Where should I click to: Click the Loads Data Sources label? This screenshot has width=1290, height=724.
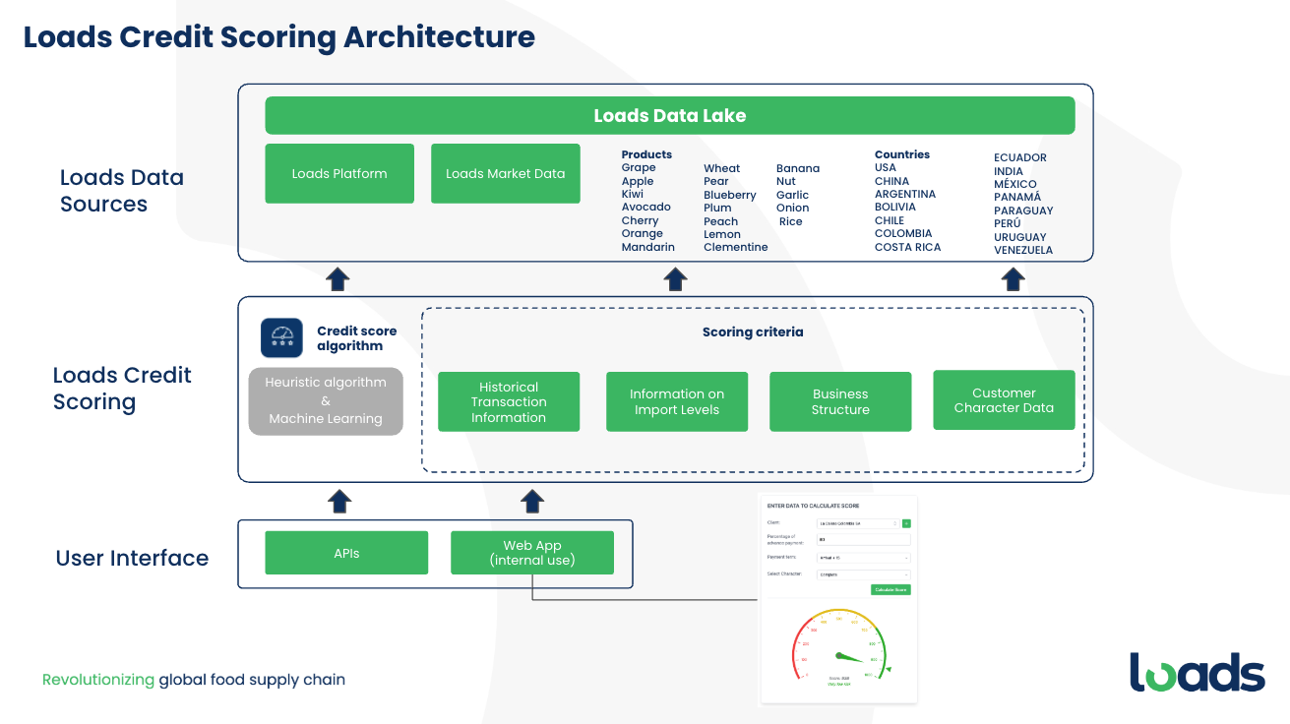pos(122,191)
